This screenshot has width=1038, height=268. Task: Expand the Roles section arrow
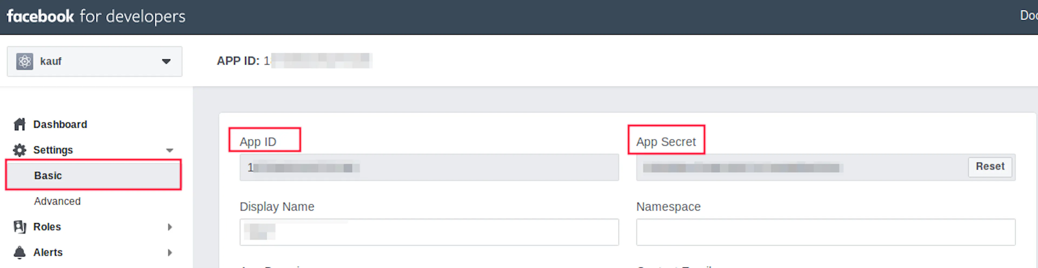170,227
